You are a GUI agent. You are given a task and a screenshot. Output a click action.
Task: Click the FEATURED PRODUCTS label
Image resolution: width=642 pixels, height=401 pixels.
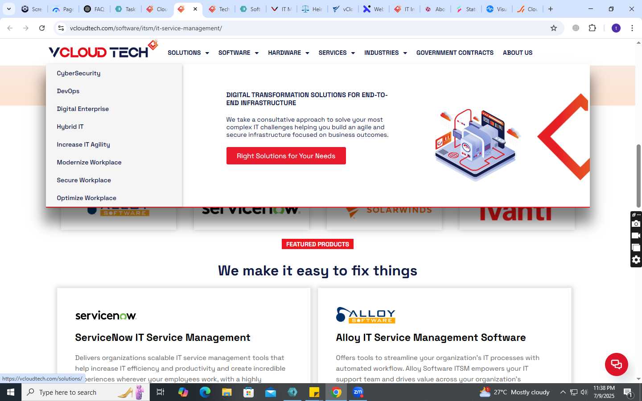[x=317, y=244]
